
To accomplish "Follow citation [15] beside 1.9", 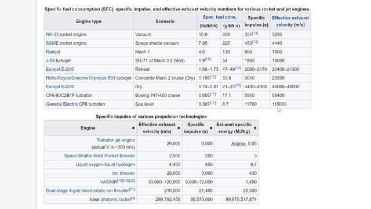I will pos(208,59).
